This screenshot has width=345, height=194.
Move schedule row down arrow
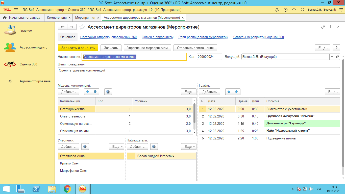point(237,92)
